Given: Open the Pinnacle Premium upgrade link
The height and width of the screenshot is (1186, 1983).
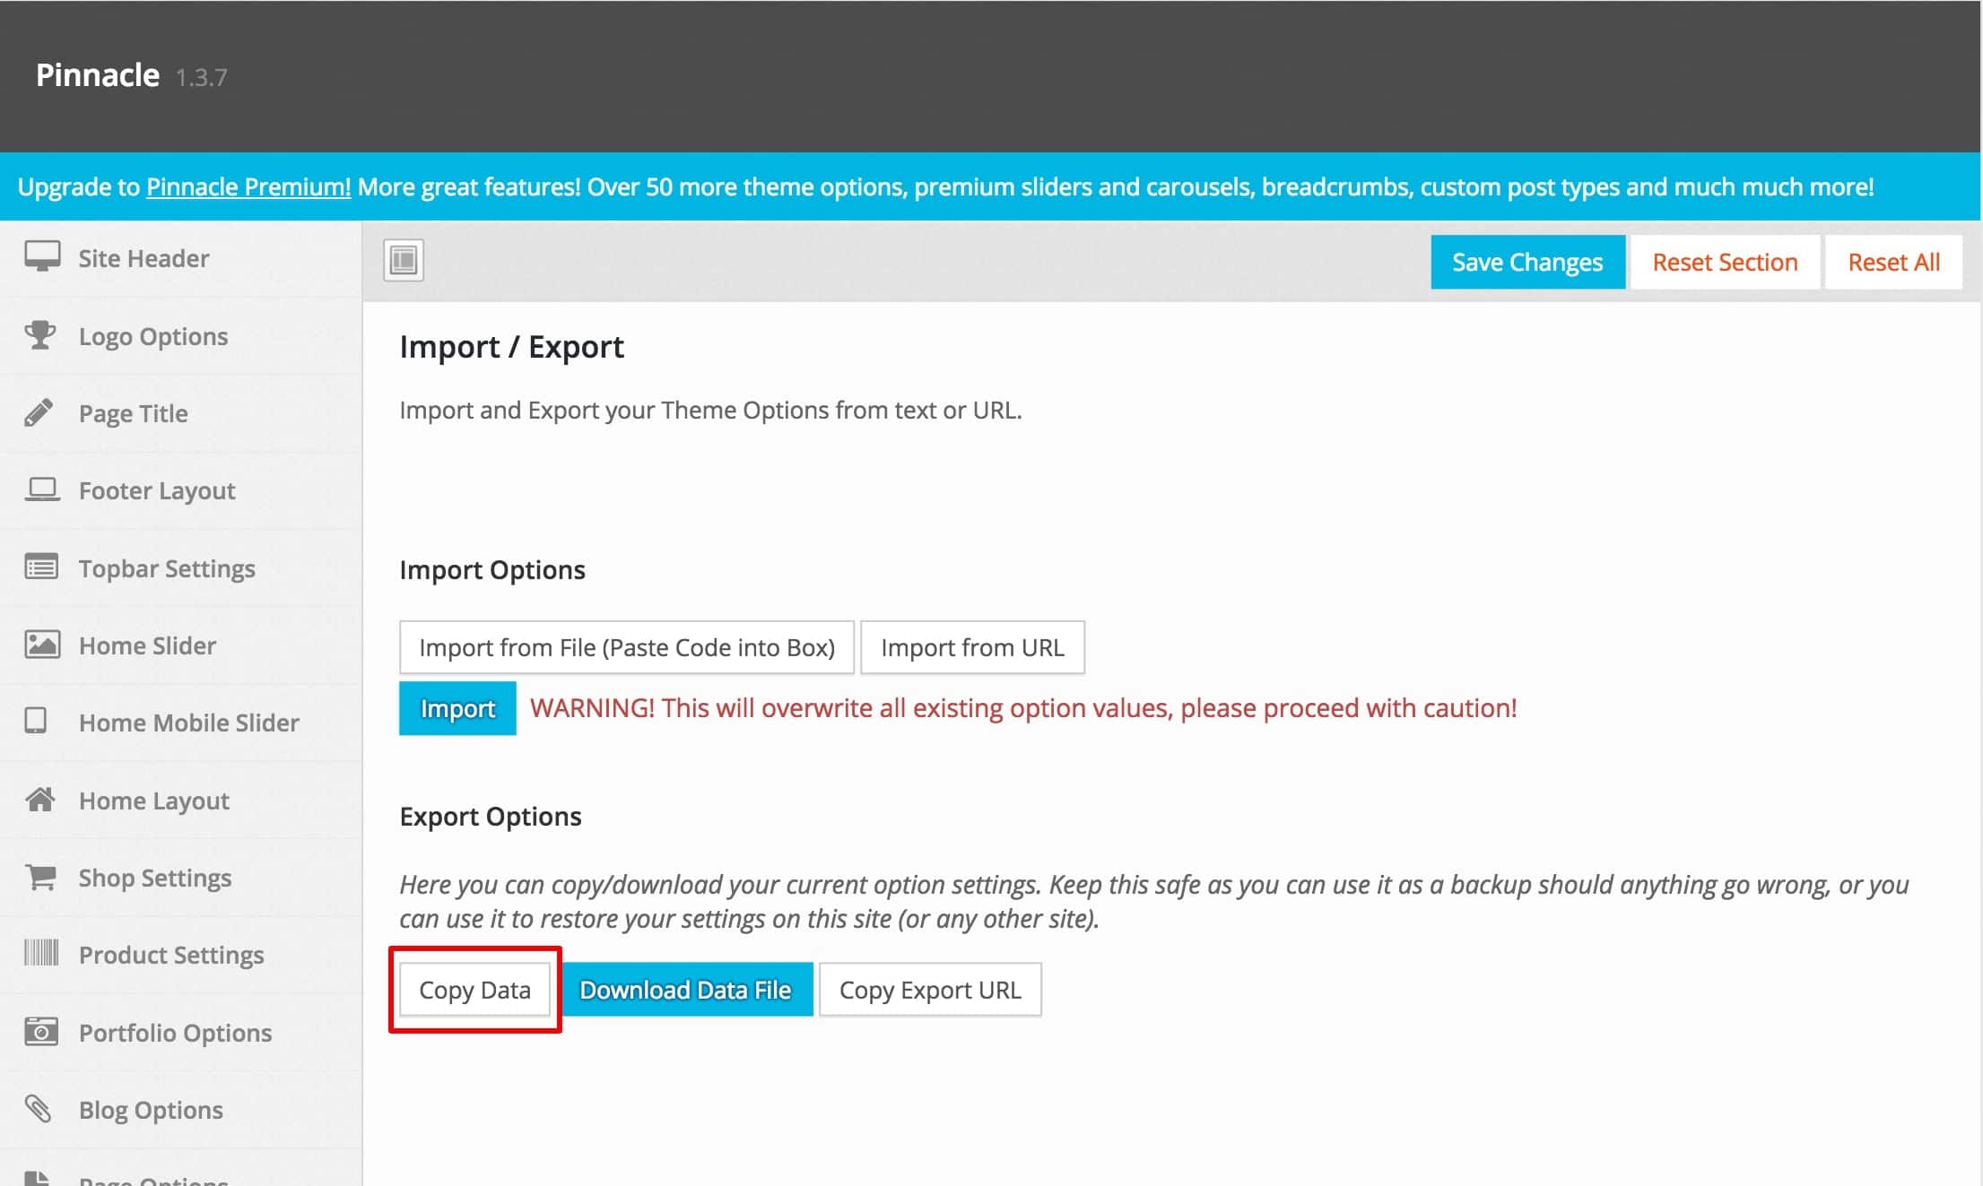Looking at the screenshot, I should click(x=248, y=186).
